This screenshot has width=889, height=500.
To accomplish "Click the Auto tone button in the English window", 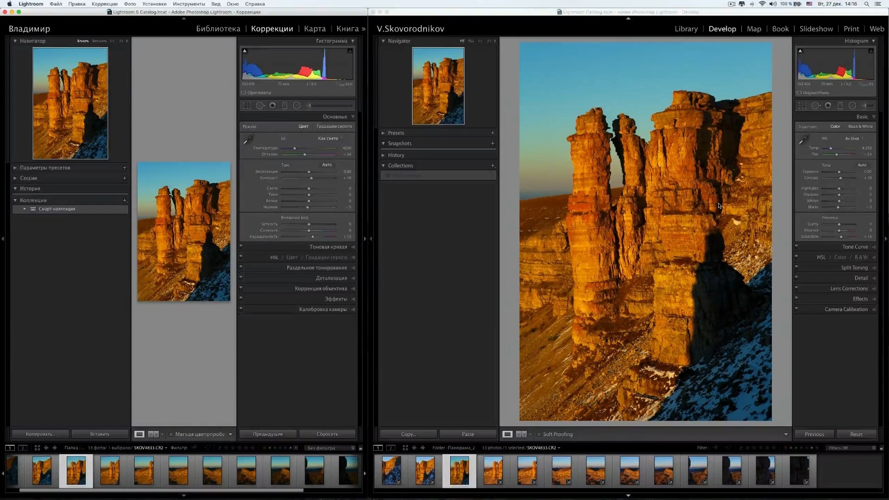I will click(862, 165).
